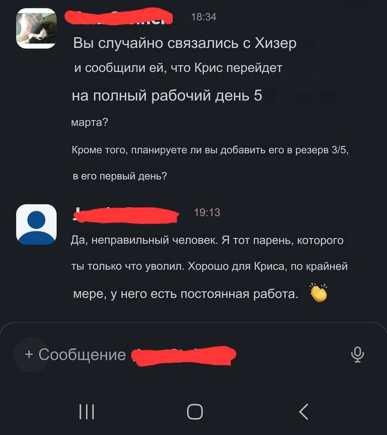
Task: Open recent apps with three-bar icon
Action: tap(87, 412)
